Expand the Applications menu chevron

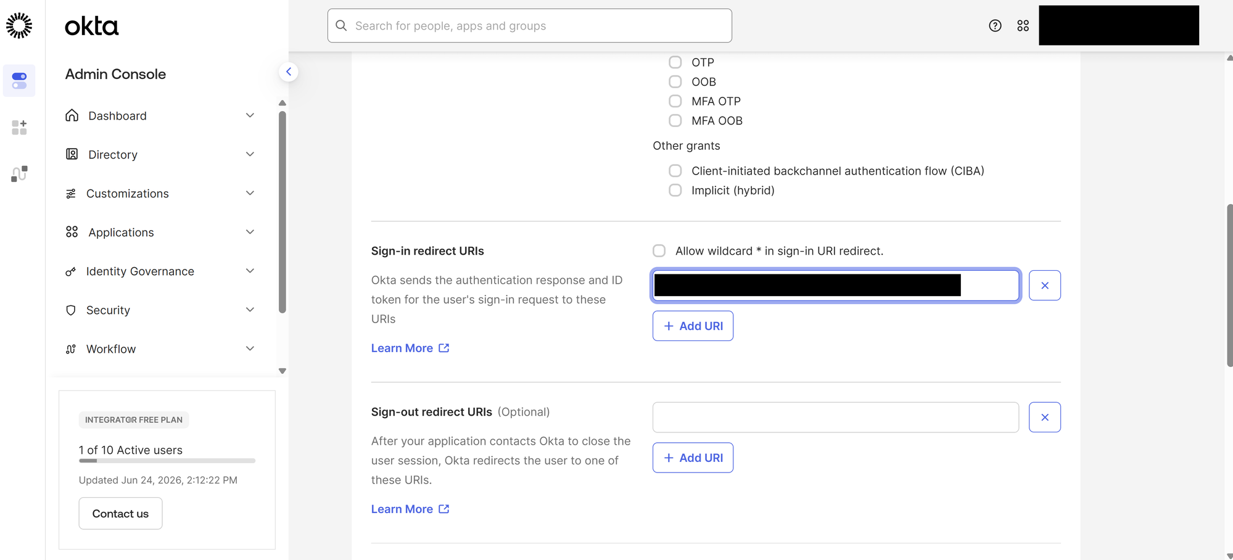point(250,232)
